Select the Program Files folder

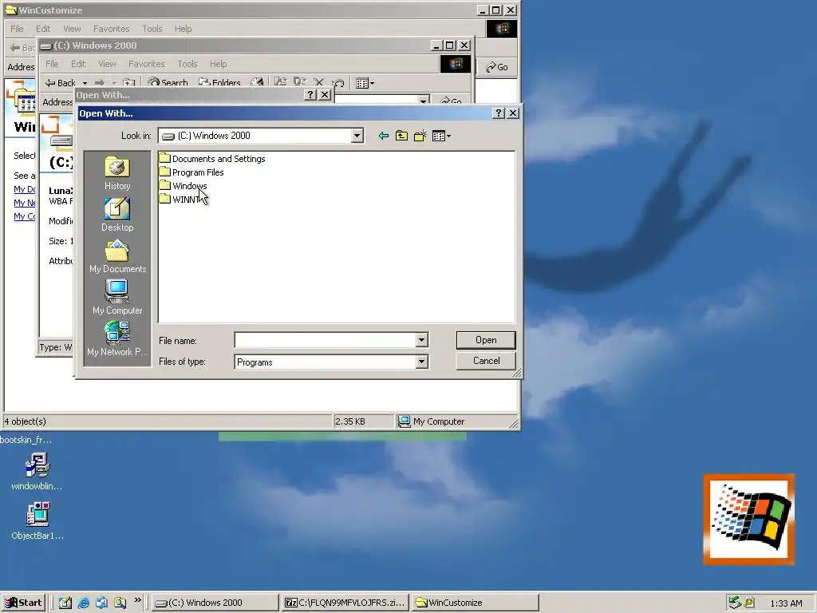191,172
